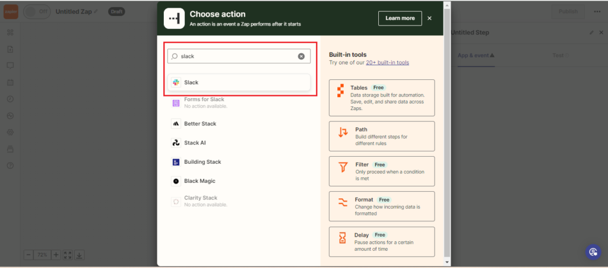Click the dialog scrollbar up arrow
The image size is (608, 268).
pos(446,5)
